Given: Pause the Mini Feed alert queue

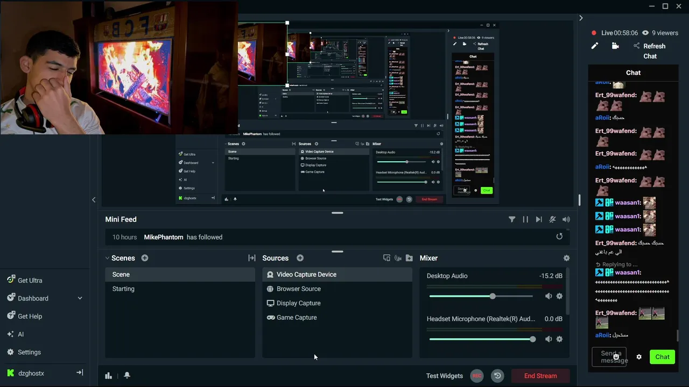Looking at the screenshot, I should click(x=525, y=219).
